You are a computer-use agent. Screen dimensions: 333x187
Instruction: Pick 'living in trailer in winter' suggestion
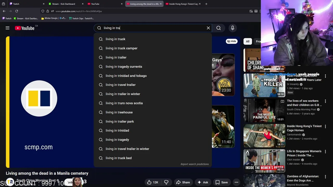click(153, 94)
